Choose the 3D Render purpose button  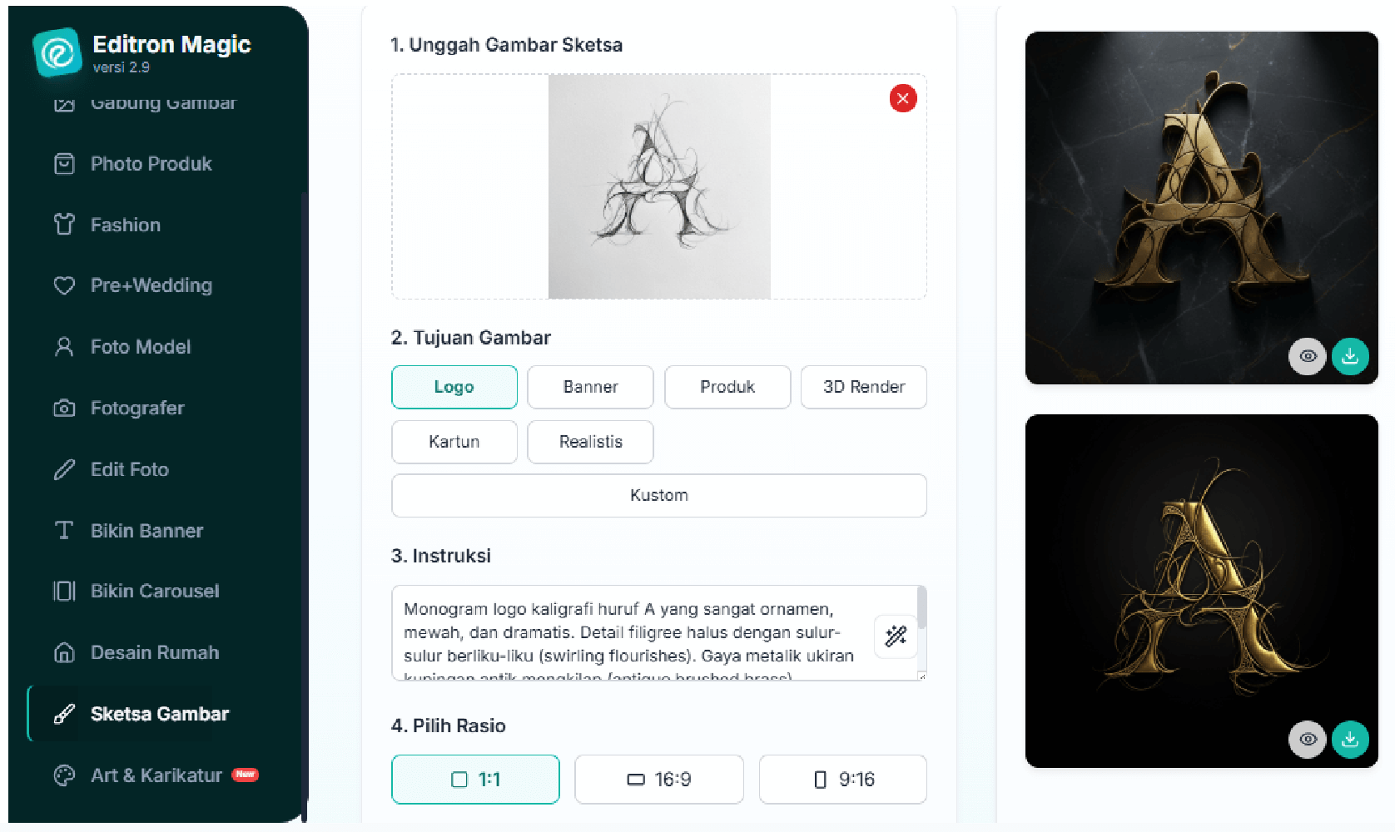click(863, 387)
